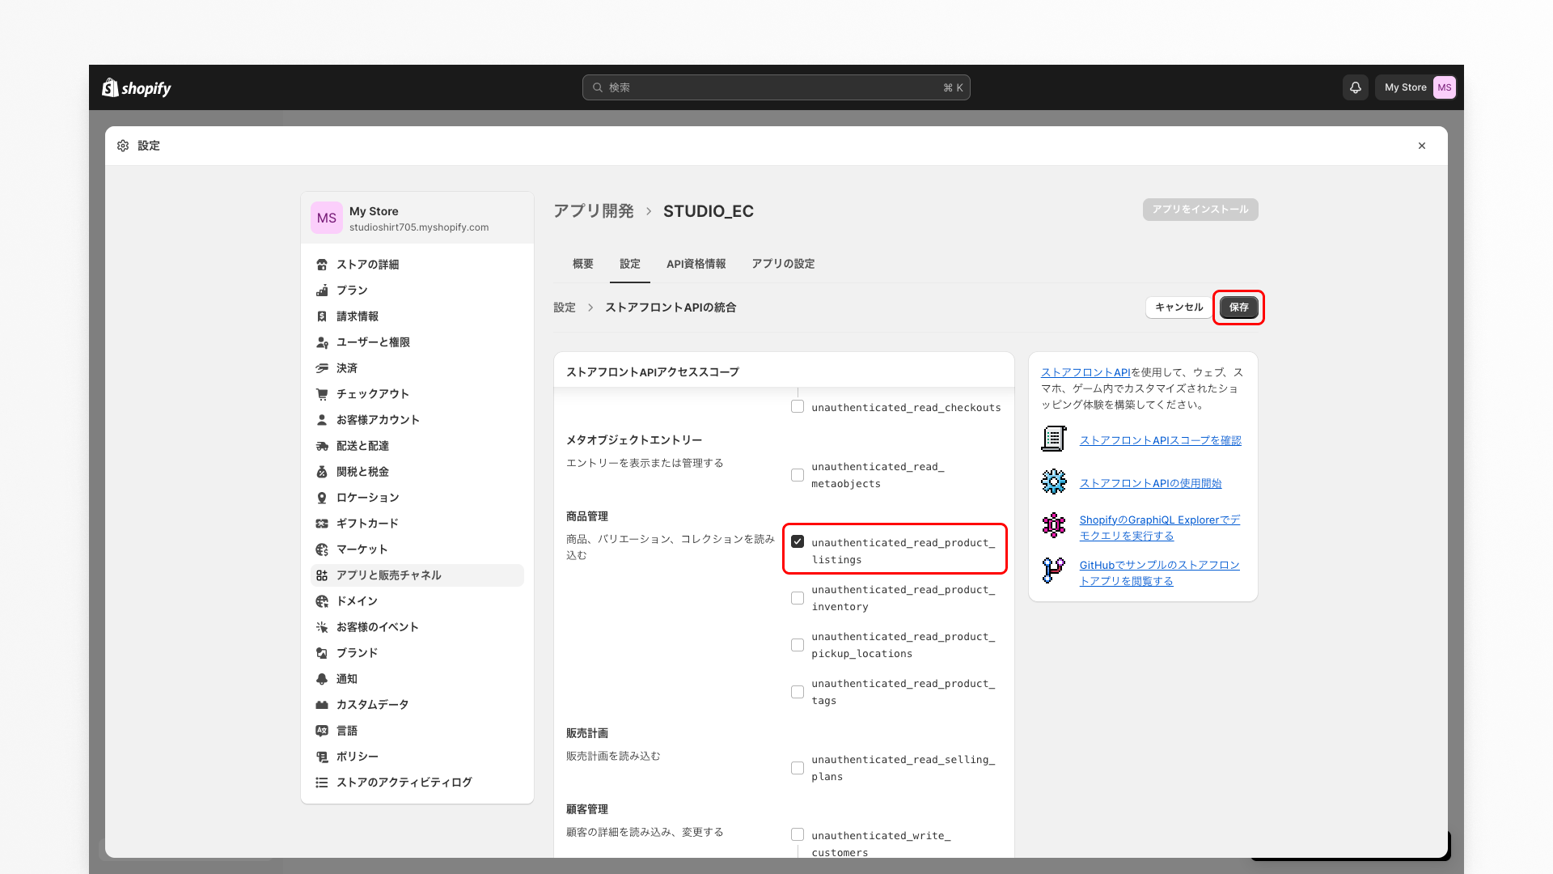Open ストアフロントAPIの使用開始 link
Image resolution: width=1553 pixels, height=874 pixels.
coord(1150,483)
